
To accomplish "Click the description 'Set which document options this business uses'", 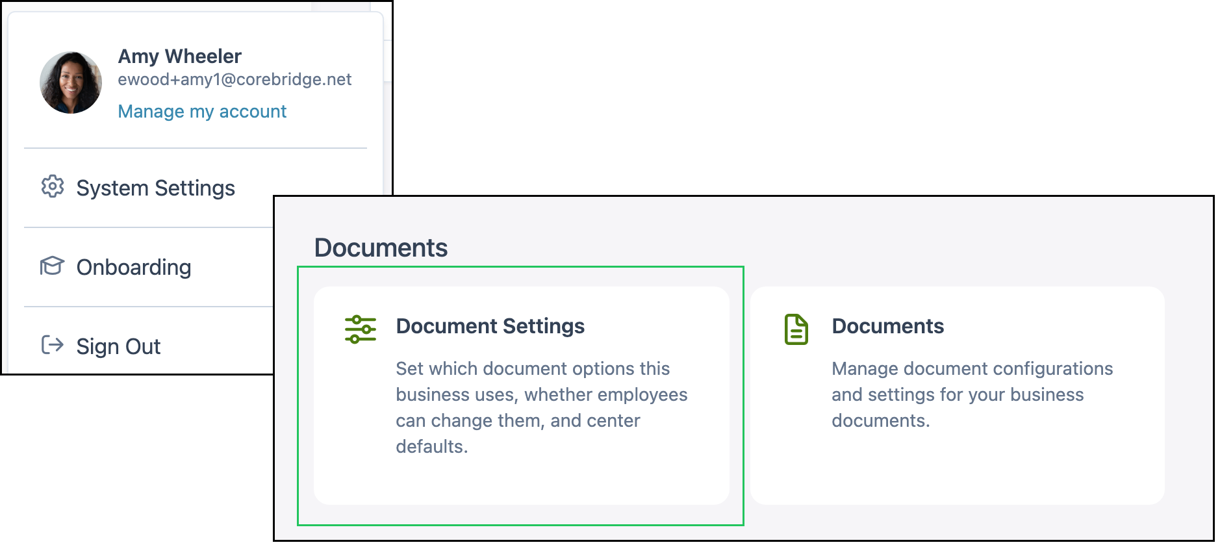I will (x=542, y=407).
